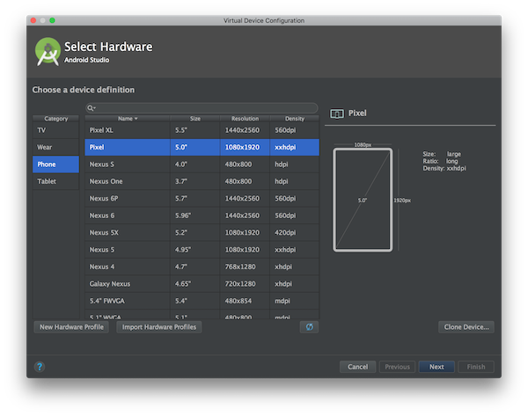
Task: Select the Tablet category
Action: (x=56, y=181)
